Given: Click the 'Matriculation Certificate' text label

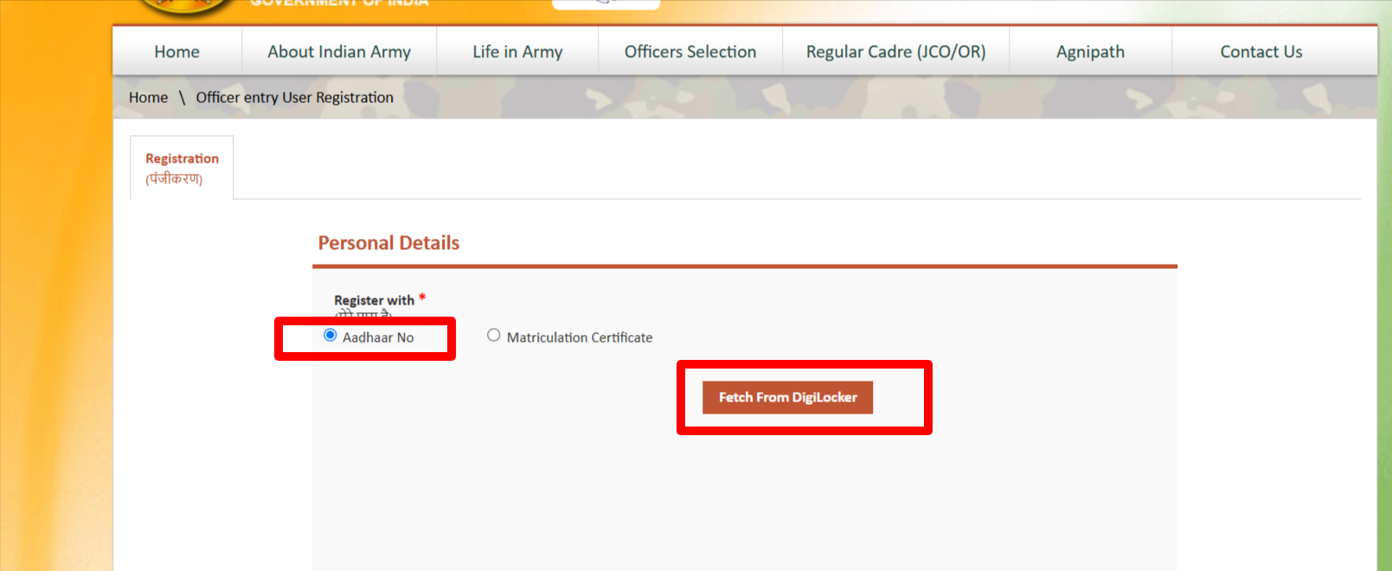Looking at the screenshot, I should pyautogui.click(x=579, y=337).
